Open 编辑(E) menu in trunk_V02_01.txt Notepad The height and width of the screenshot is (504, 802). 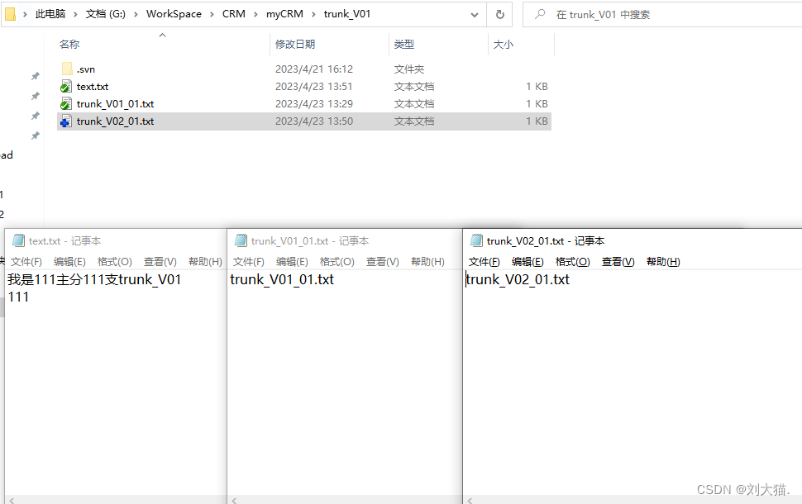(x=528, y=262)
